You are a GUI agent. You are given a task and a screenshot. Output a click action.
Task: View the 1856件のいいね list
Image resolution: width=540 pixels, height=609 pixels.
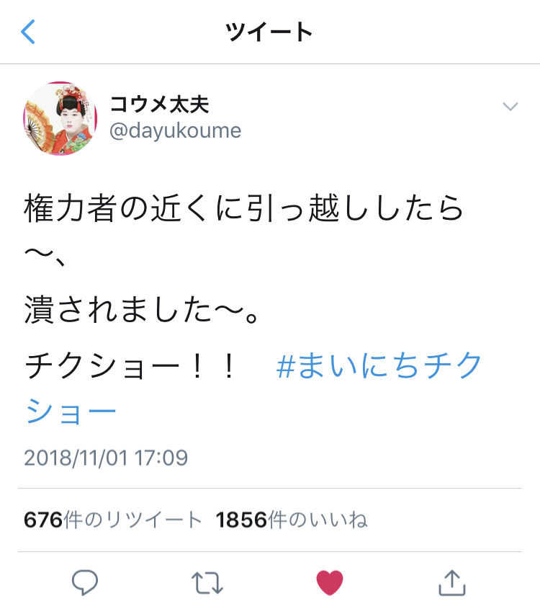point(292,520)
